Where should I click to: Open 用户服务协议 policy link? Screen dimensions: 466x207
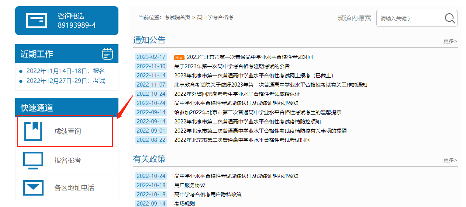point(190,185)
